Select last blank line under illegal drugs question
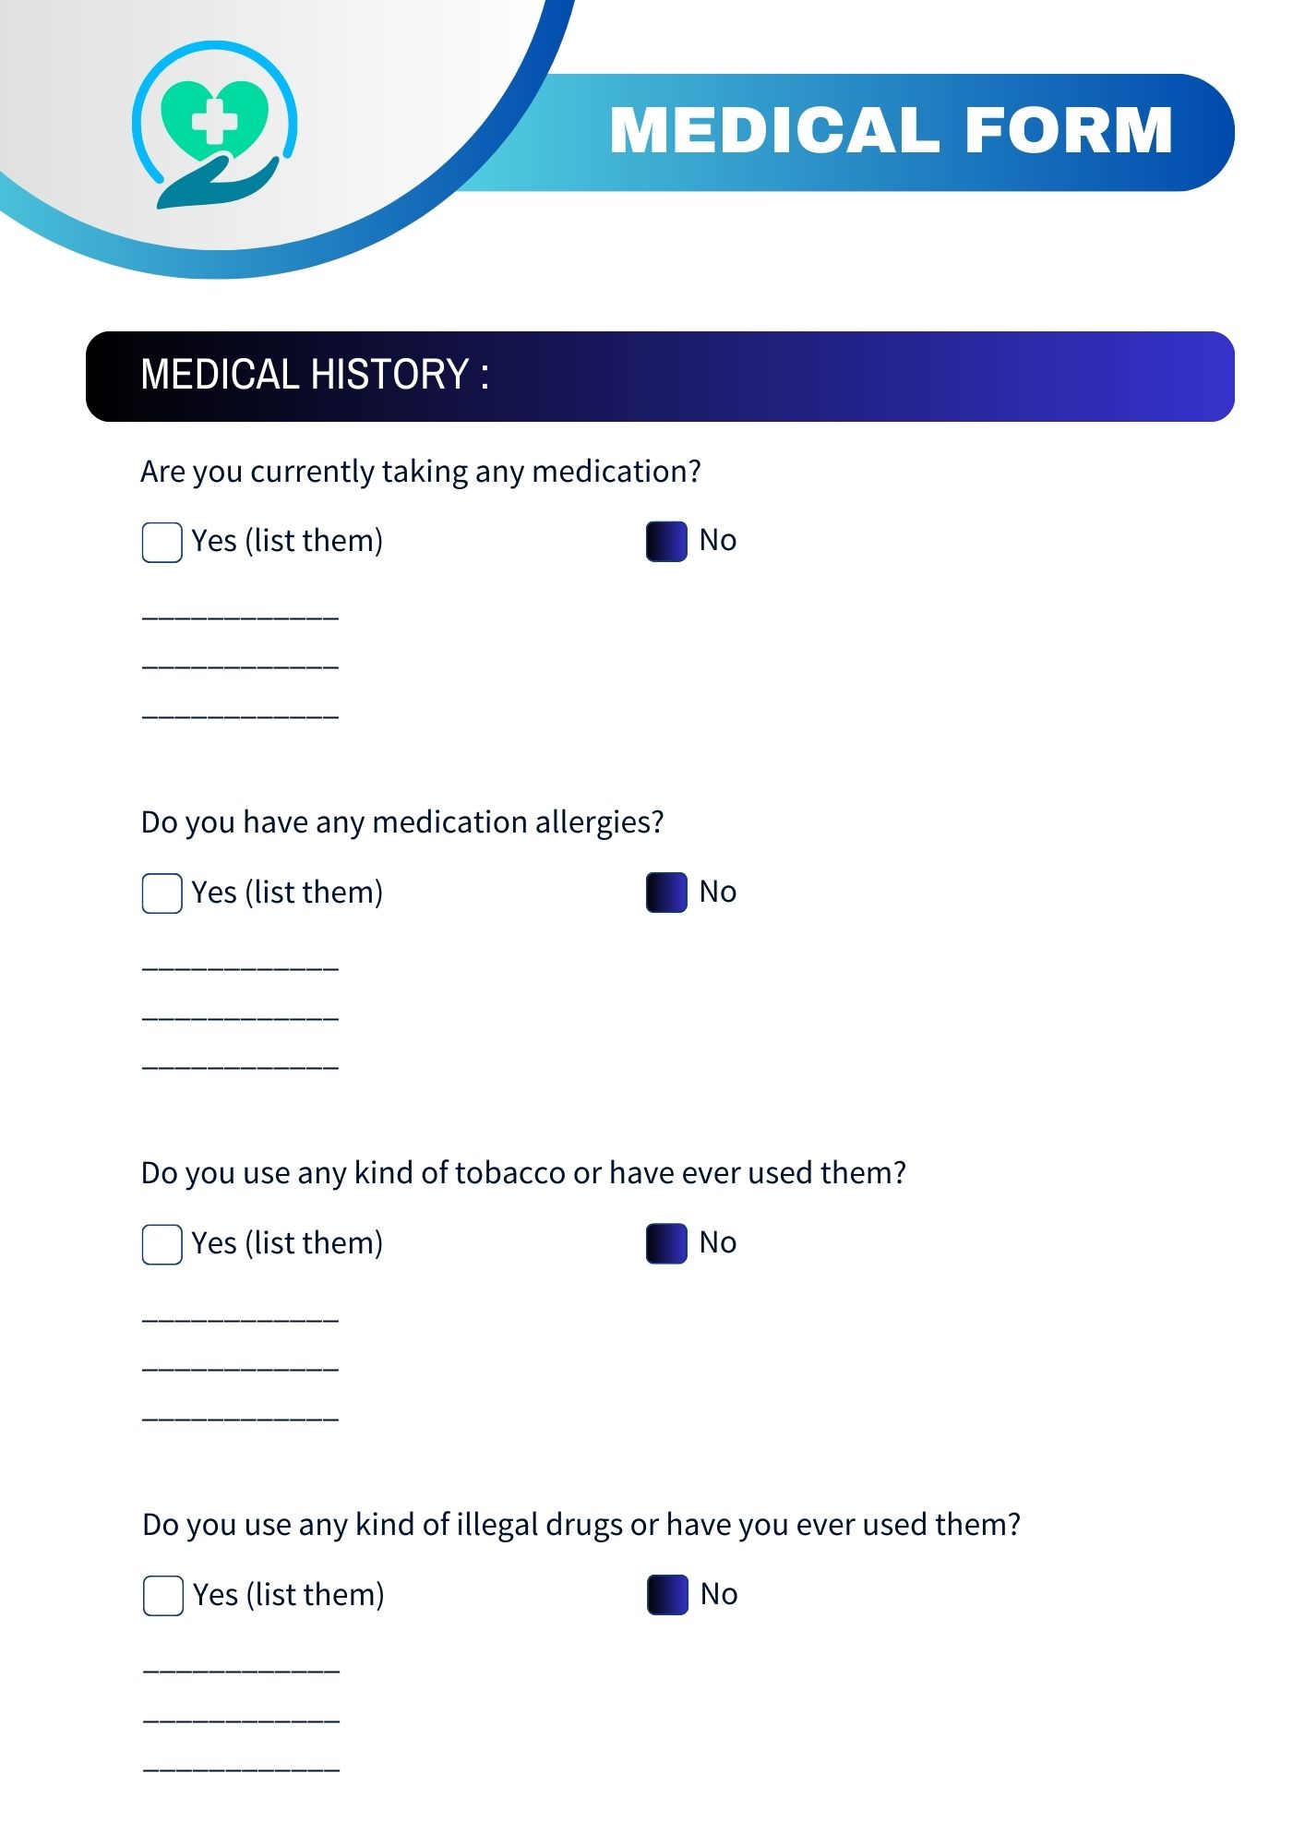 click(241, 1768)
